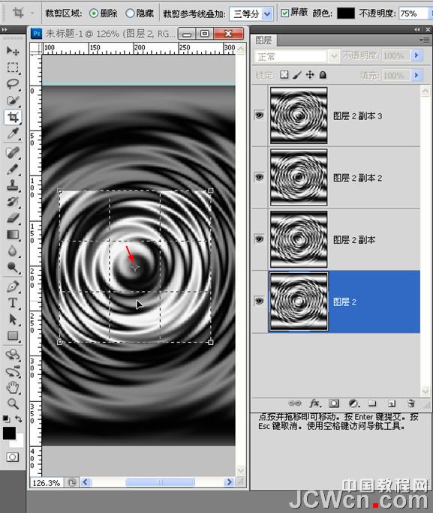
Task: Click the foreground color swatch
Action: (9, 433)
